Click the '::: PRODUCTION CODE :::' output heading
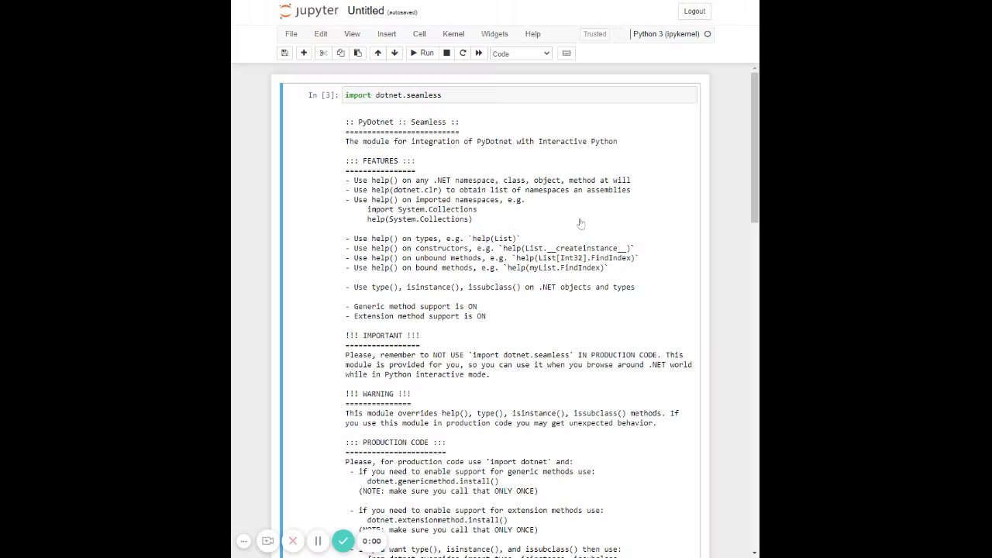This screenshot has height=558, width=992. pyautogui.click(x=395, y=443)
